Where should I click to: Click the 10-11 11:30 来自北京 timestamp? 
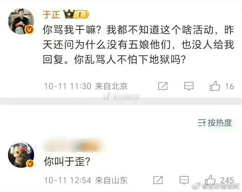point(86,86)
